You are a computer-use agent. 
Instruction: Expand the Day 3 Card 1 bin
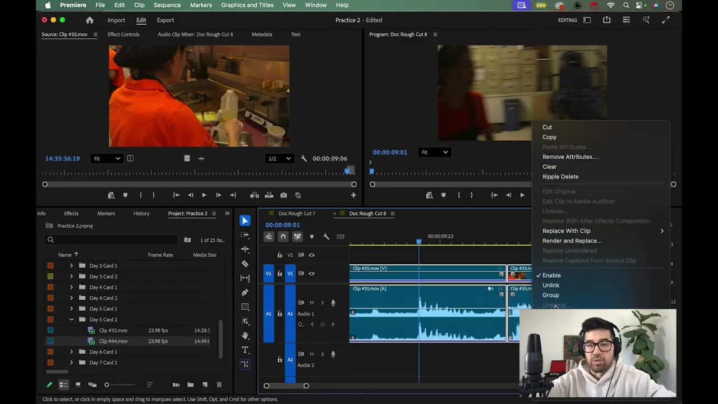point(71,265)
